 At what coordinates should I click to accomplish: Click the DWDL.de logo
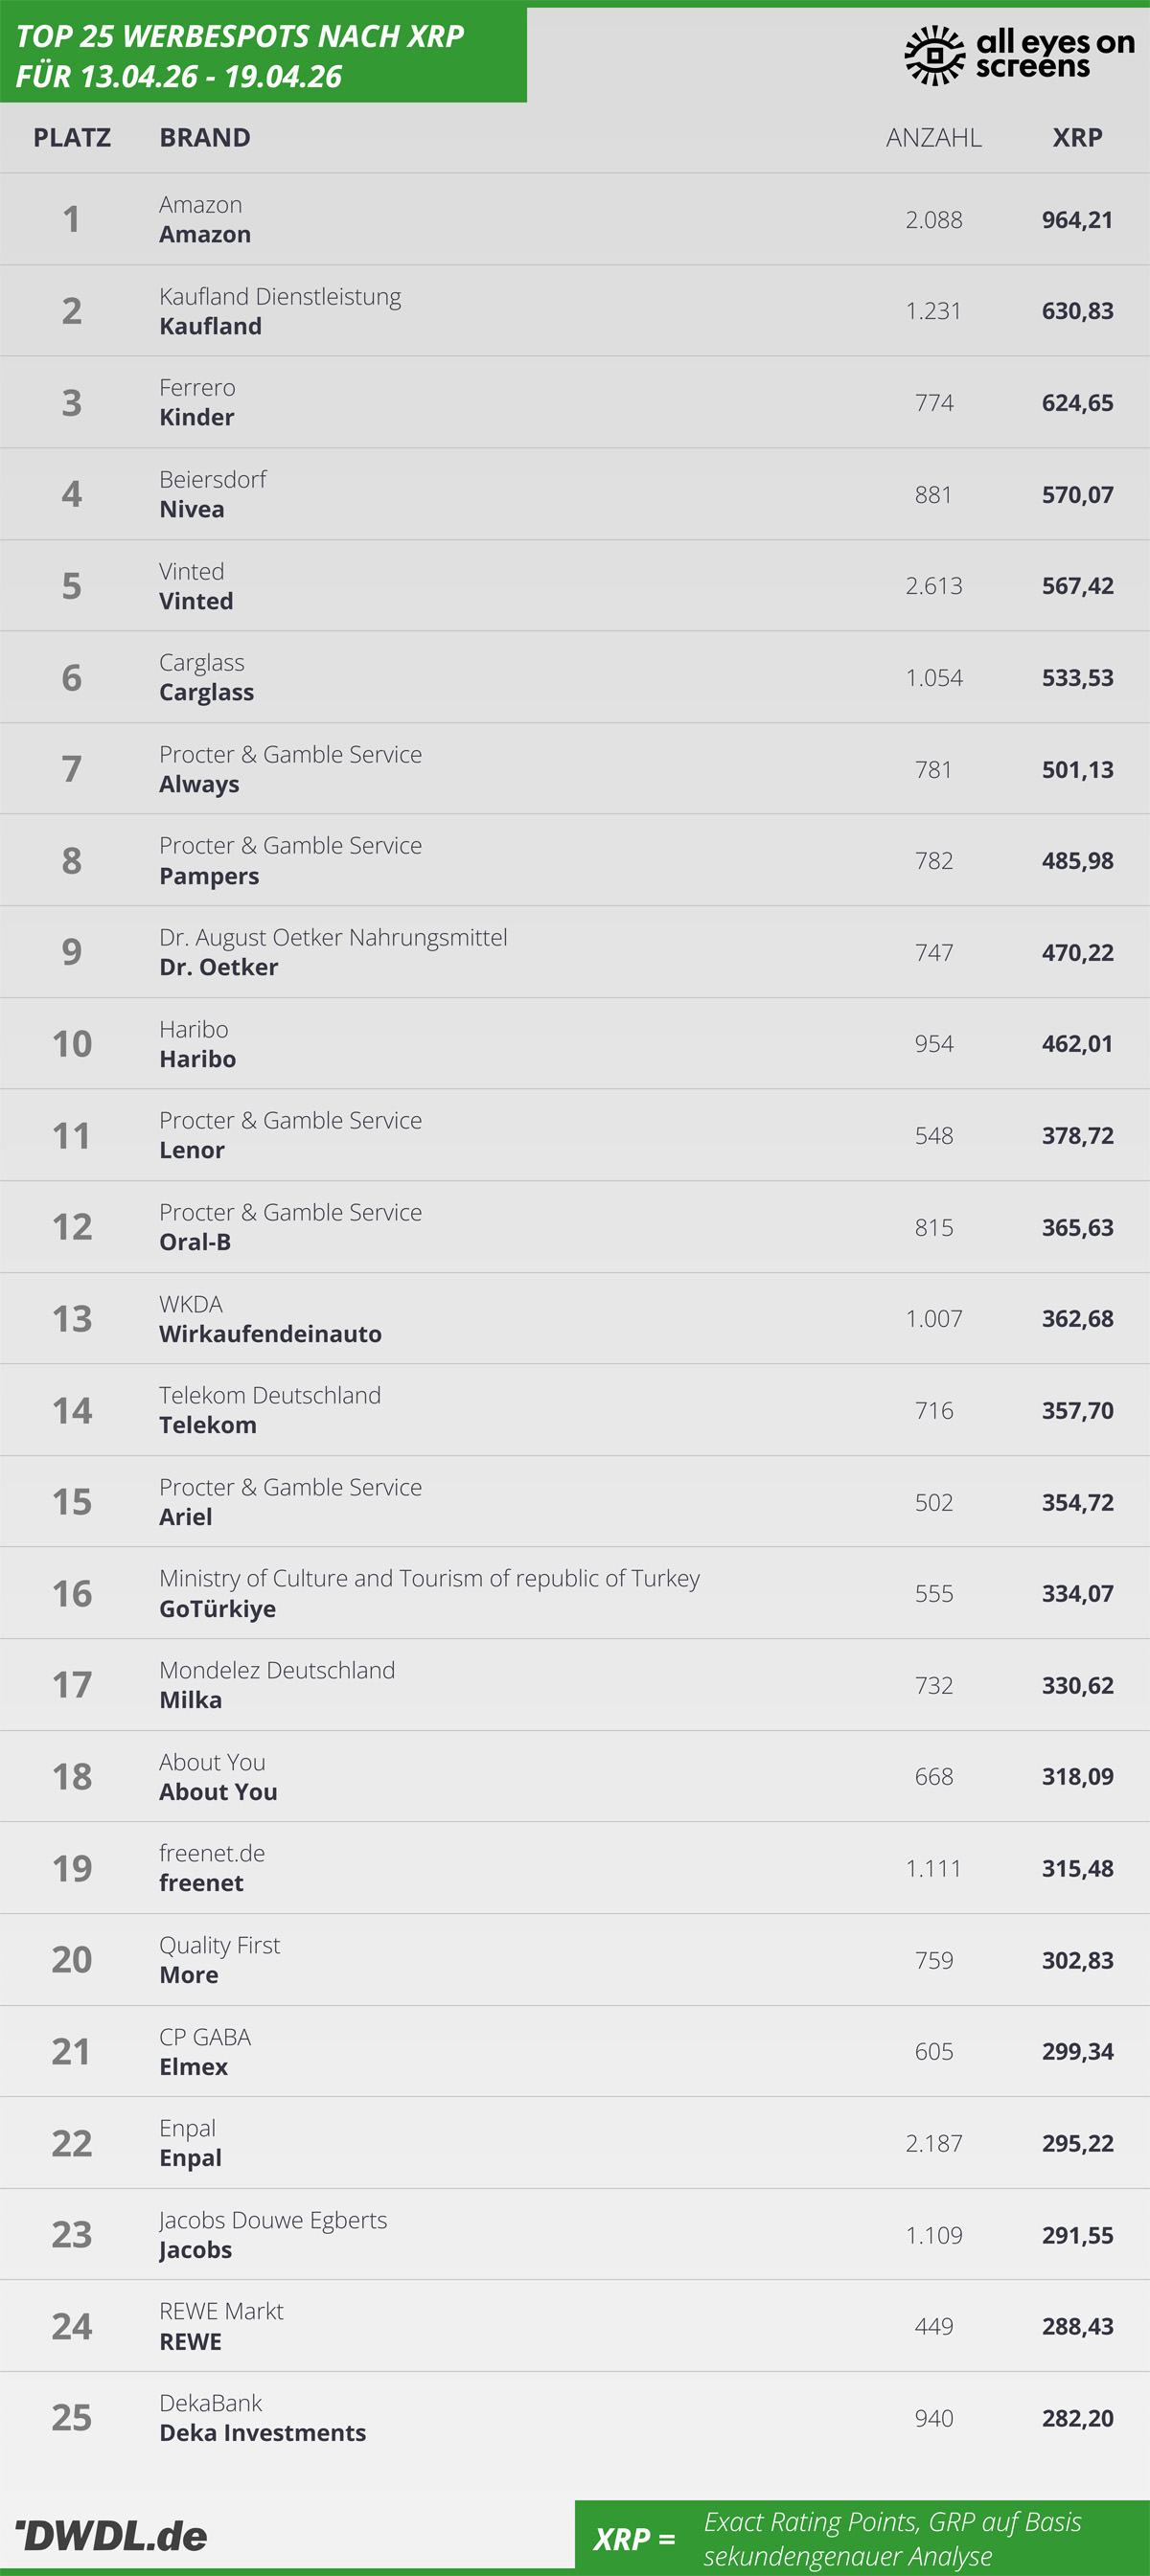112,2536
